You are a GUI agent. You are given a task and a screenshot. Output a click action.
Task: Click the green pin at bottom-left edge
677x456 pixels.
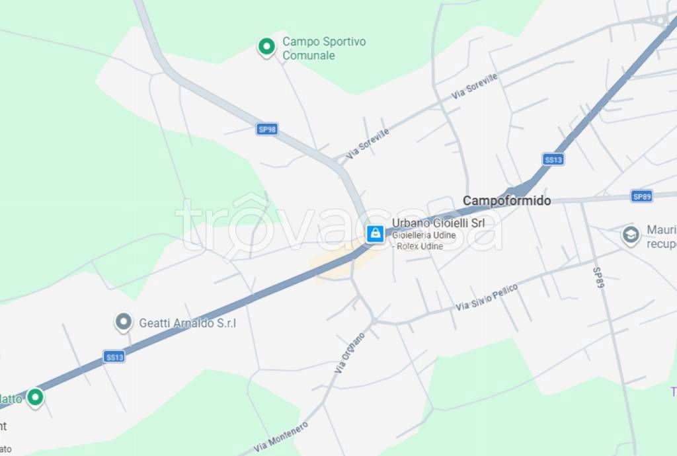tap(35, 397)
